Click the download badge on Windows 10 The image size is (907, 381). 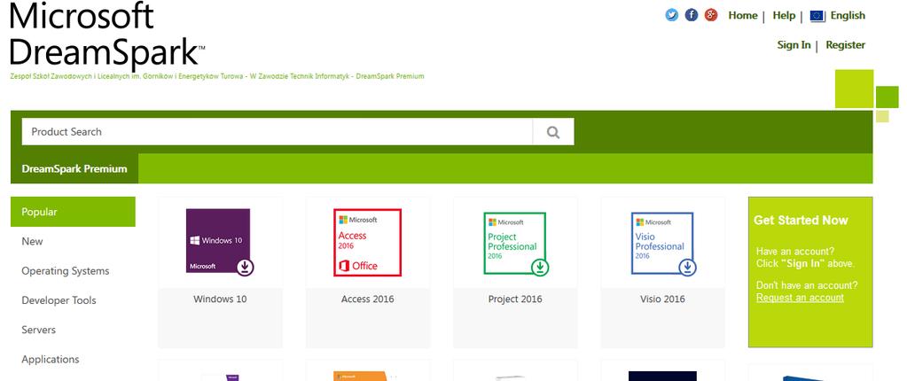coord(246,267)
